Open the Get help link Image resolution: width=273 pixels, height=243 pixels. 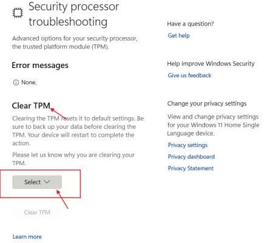(179, 36)
